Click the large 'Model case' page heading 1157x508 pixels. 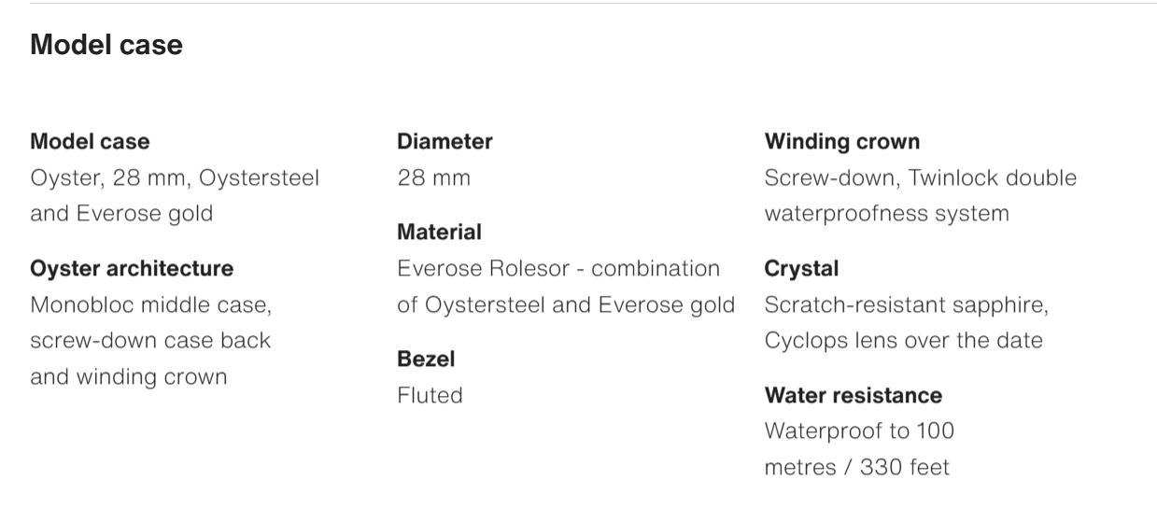(106, 44)
